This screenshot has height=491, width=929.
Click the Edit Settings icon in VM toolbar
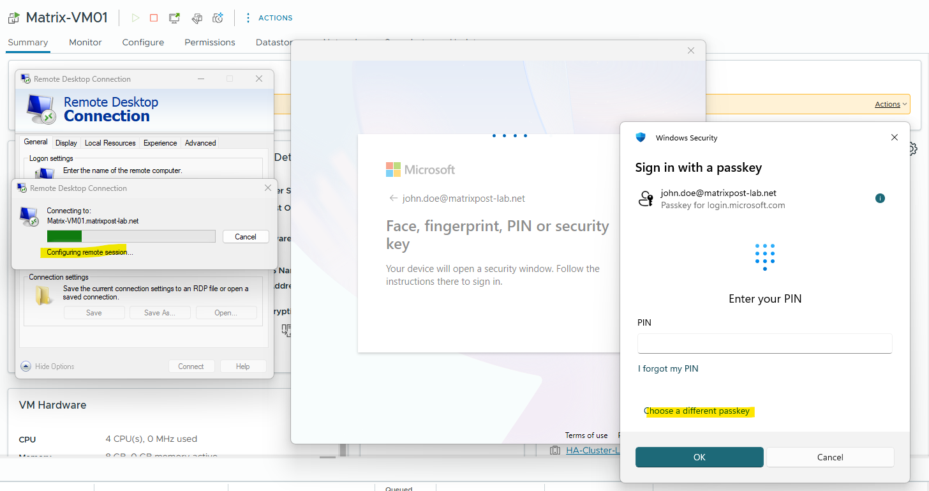pyautogui.click(x=197, y=18)
